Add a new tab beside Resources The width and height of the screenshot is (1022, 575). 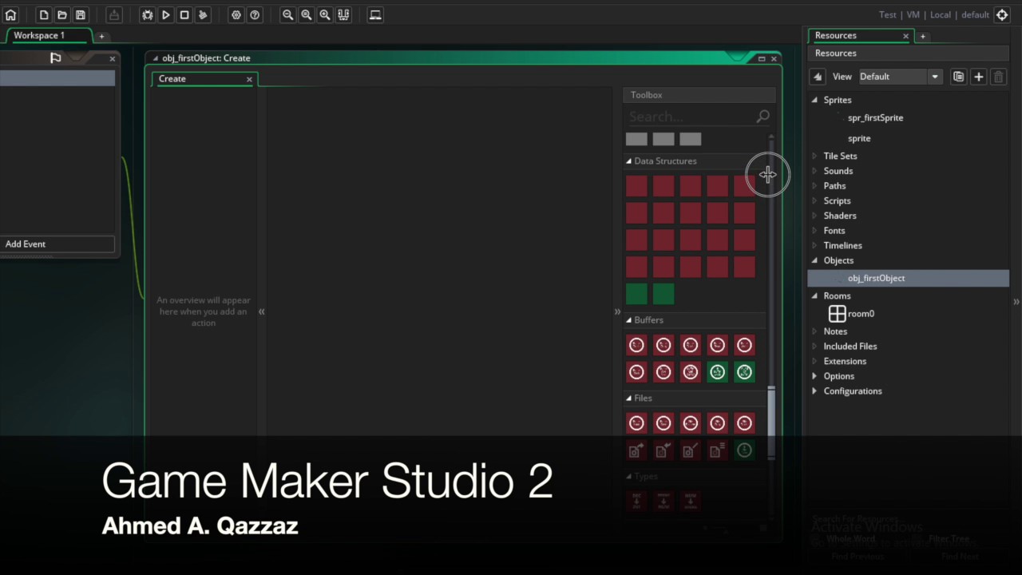(x=922, y=36)
